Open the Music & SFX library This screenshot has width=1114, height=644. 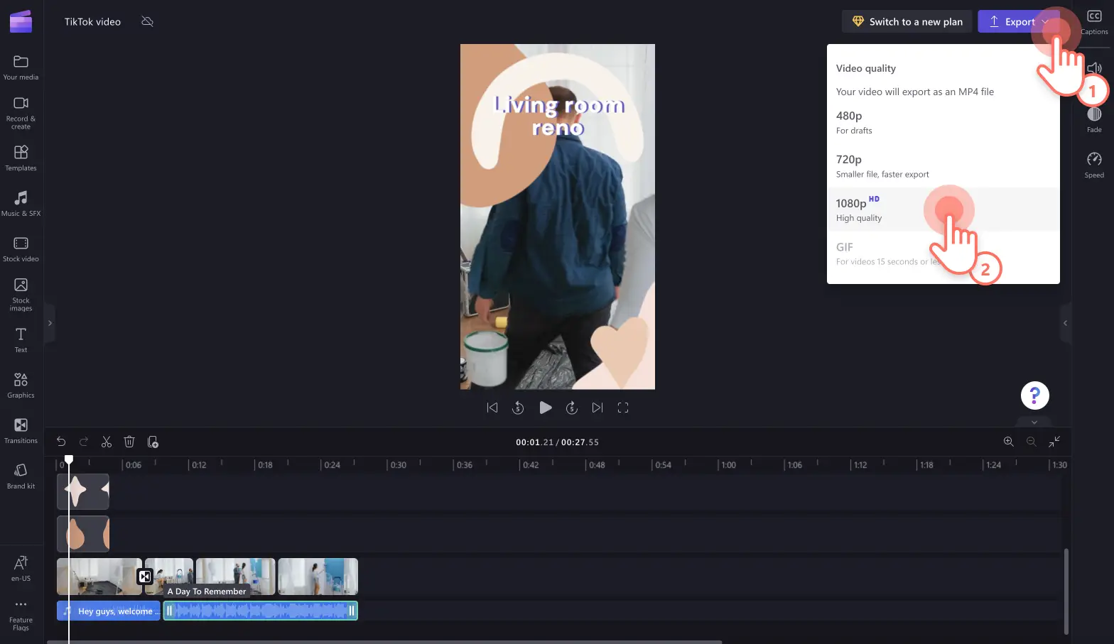(x=21, y=204)
